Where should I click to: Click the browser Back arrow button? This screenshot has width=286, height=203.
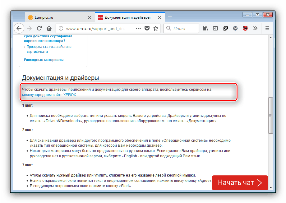coord(19,28)
